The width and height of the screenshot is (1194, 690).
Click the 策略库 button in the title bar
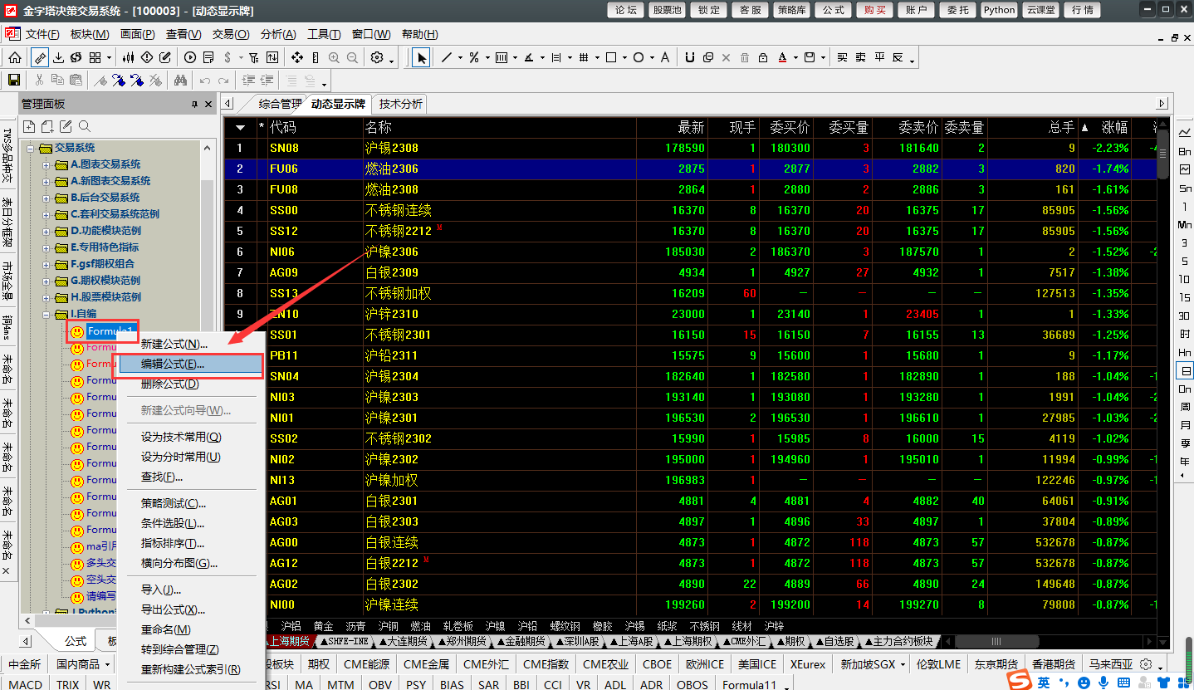pyautogui.click(x=791, y=10)
